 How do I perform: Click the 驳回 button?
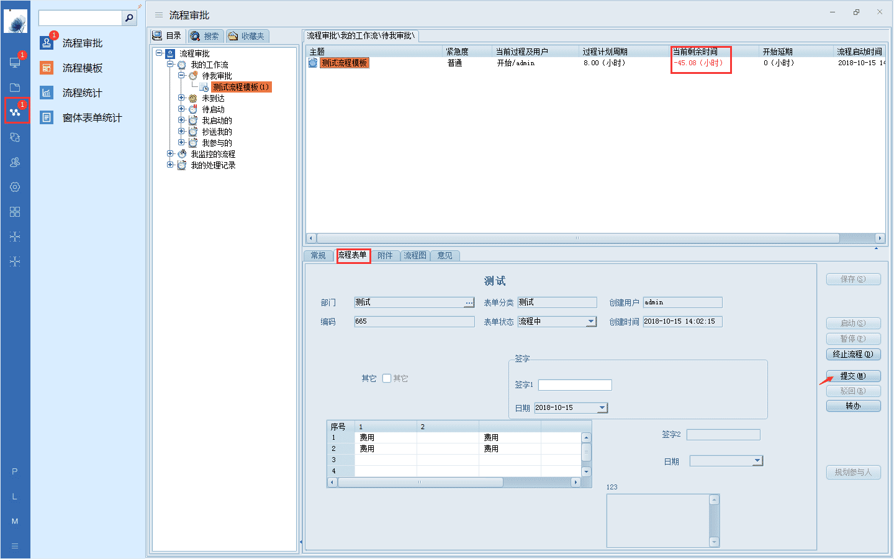pos(853,391)
